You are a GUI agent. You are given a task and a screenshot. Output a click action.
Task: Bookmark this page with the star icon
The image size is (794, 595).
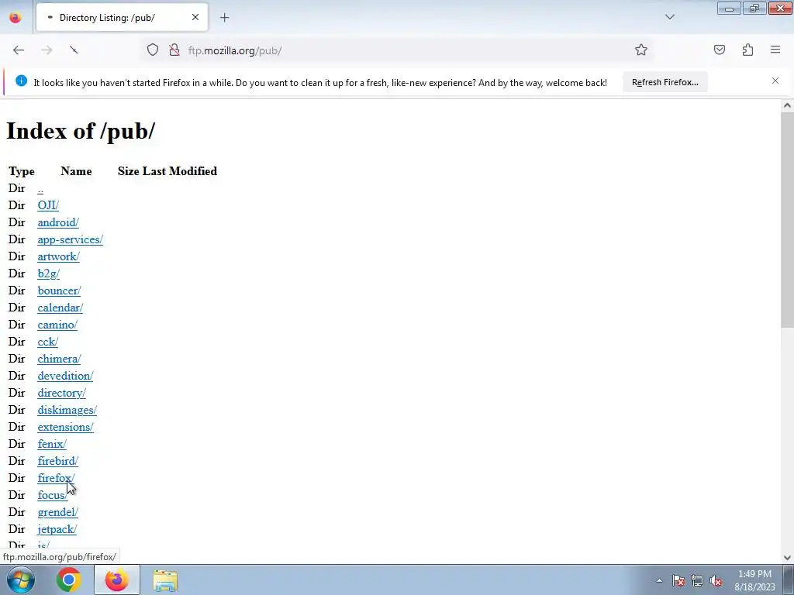641,50
